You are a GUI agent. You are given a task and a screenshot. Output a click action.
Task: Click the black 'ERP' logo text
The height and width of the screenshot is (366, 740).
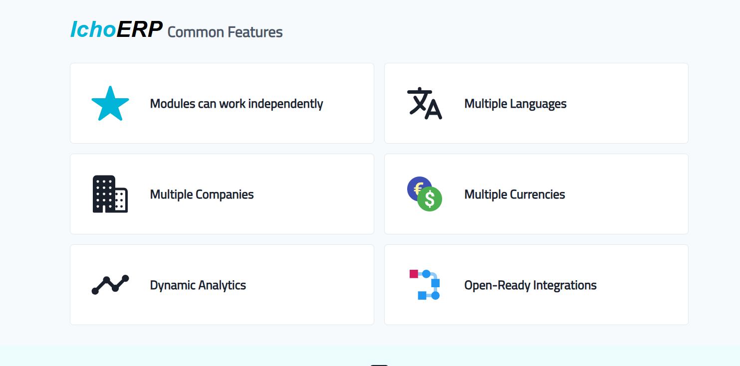pyautogui.click(x=139, y=29)
